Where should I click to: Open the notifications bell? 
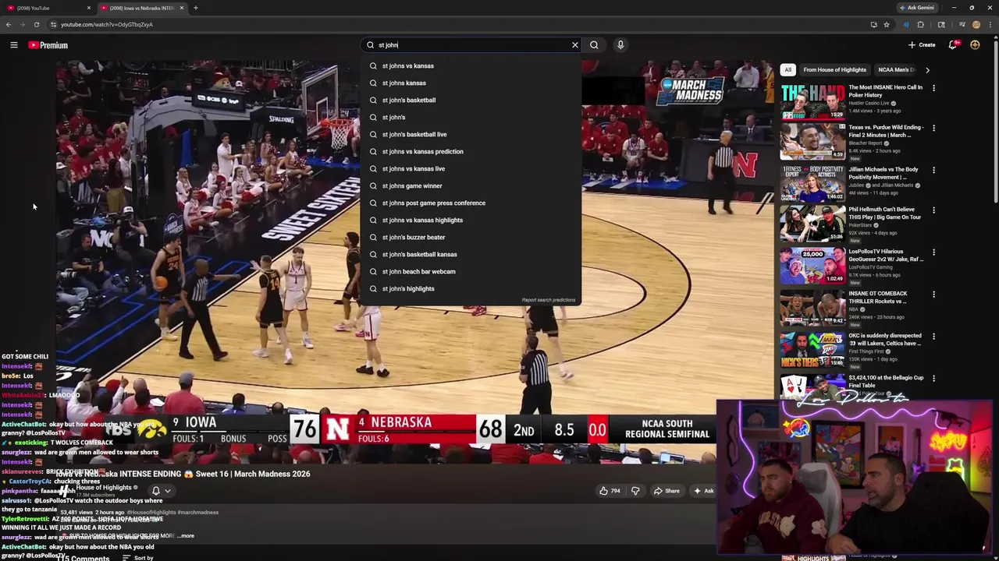point(952,45)
